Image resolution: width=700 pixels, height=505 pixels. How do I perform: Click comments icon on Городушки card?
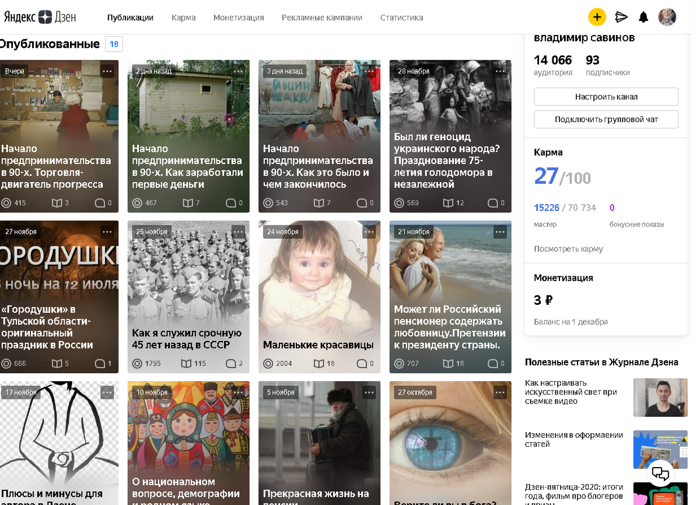[100, 364]
